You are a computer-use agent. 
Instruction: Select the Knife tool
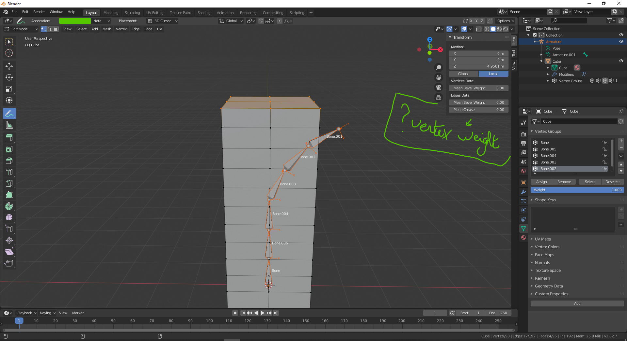click(9, 184)
